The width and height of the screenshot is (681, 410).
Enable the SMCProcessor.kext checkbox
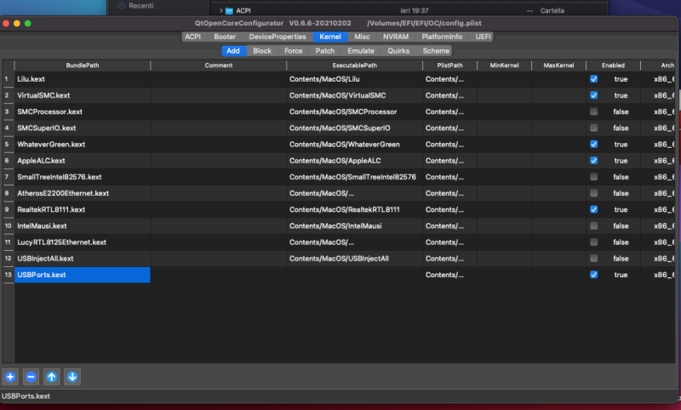pos(593,111)
